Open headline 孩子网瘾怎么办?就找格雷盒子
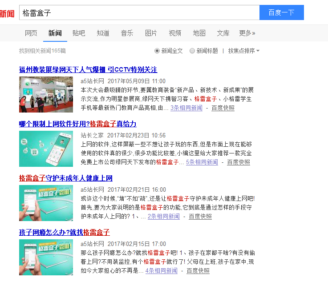The height and width of the screenshot is (282, 328). 65,233
